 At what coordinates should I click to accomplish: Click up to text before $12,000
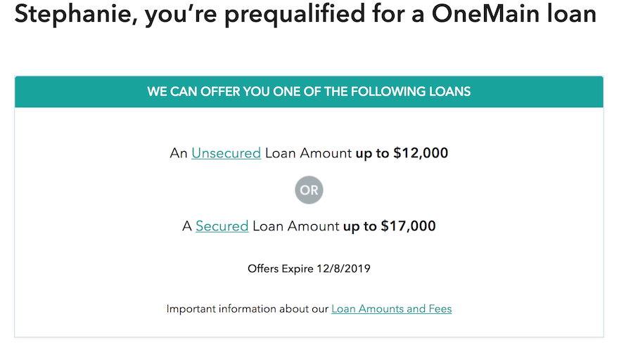click(x=372, y=153)
